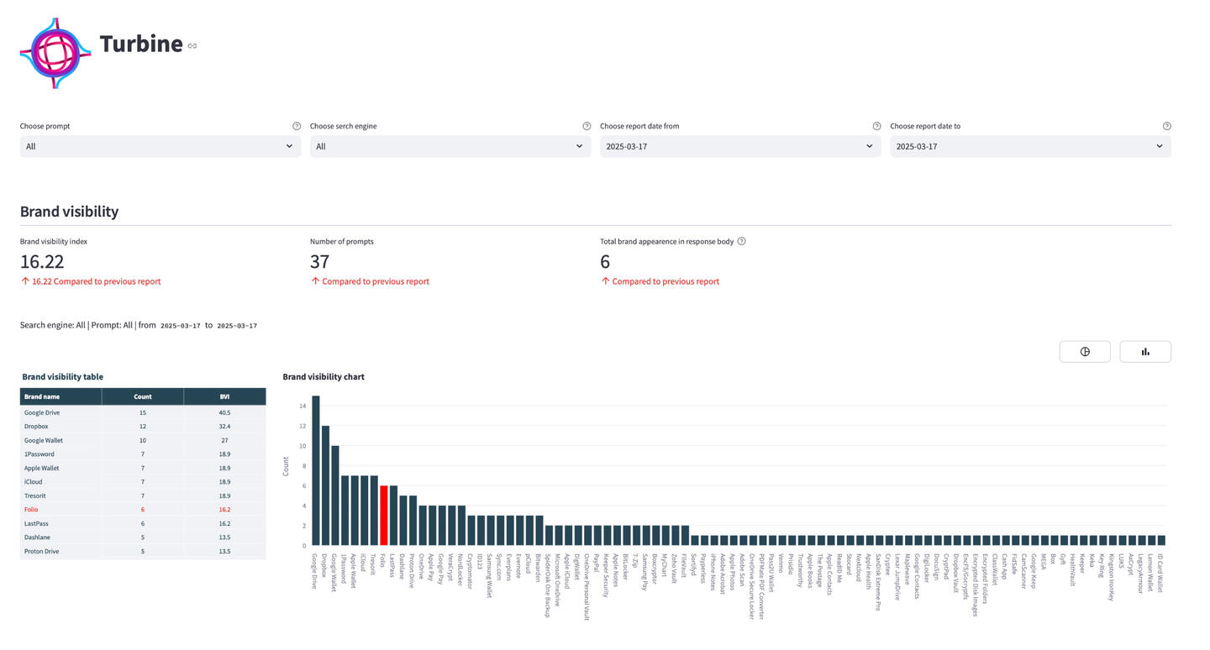Click the Brand visibility section heading
Image resolution: width=1210 pixels, height=650 pixels.
click(69, 212)
